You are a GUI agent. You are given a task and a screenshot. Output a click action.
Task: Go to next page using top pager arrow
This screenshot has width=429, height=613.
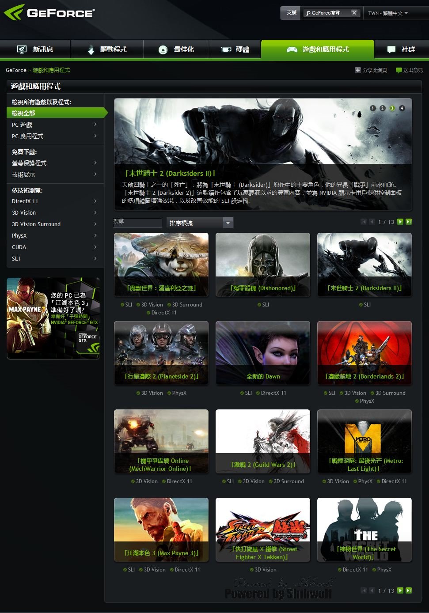point(400,222)
